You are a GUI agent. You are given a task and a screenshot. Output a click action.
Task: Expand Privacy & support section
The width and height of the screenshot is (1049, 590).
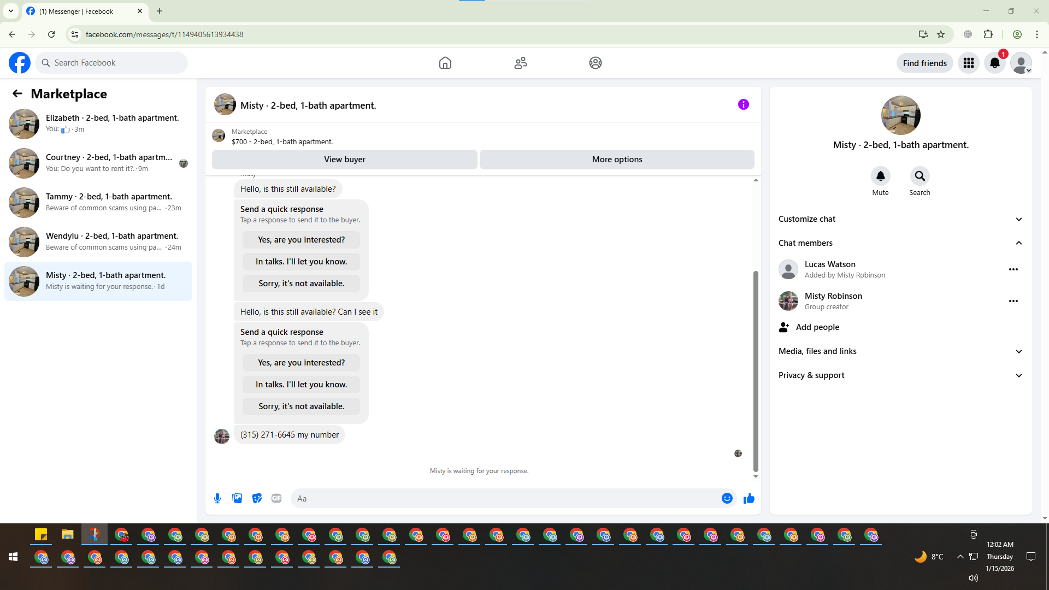(900, 375)
